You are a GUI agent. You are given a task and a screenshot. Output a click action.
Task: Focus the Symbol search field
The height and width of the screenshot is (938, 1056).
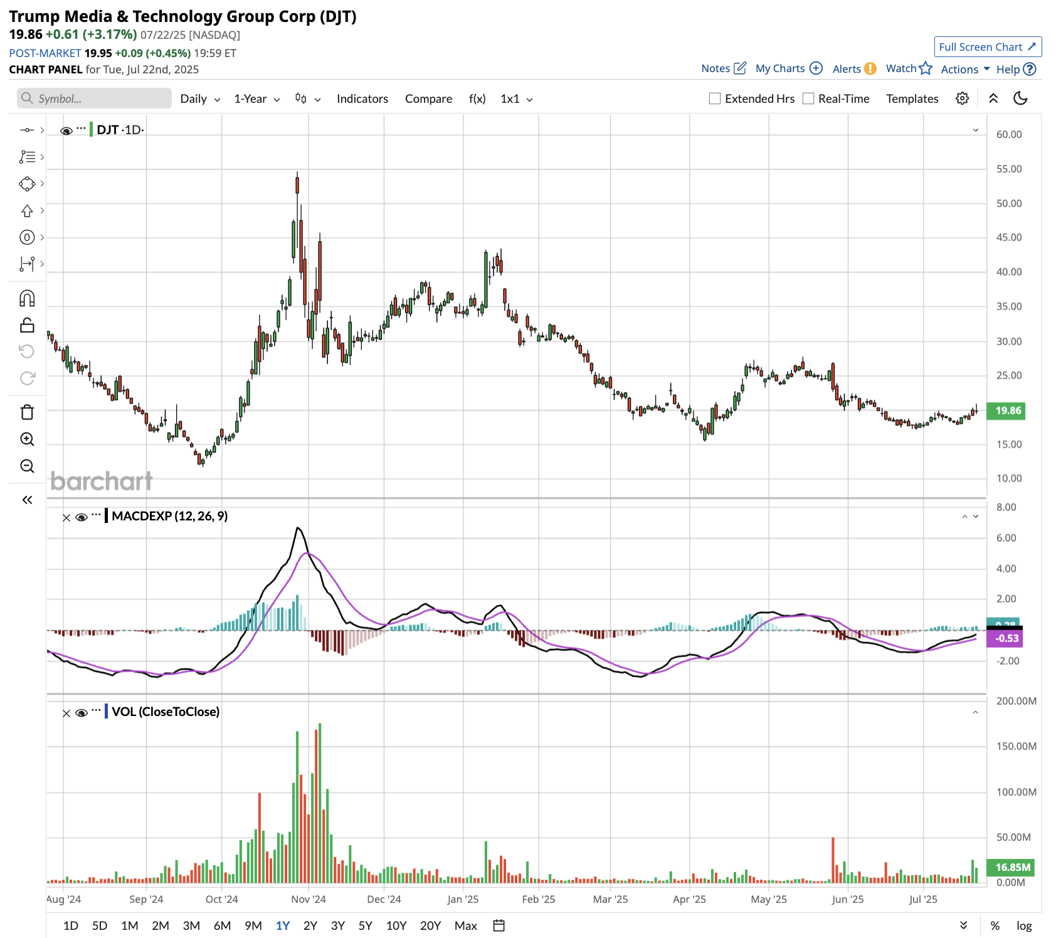[94, 98]
